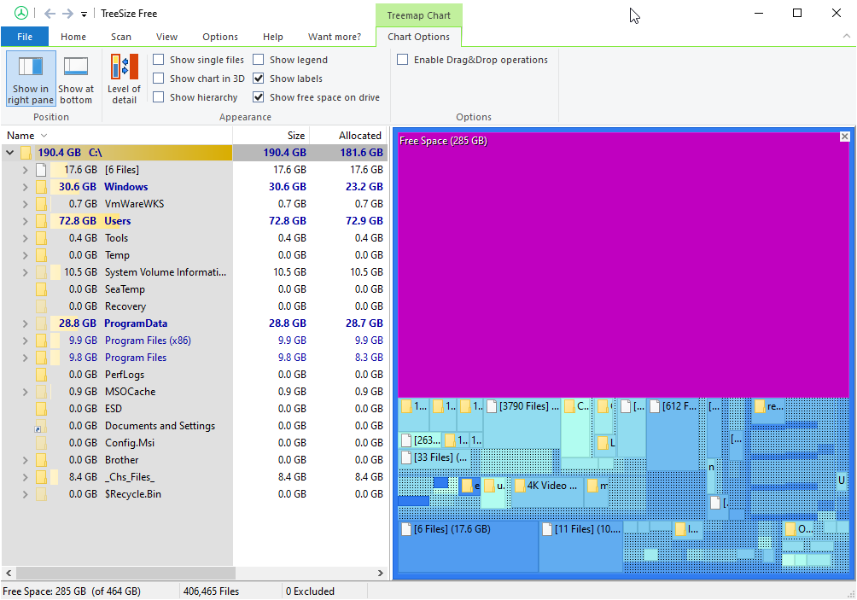Collapse the C:\ root node
This screenshot has height=600, width=857.
point(10,153)
